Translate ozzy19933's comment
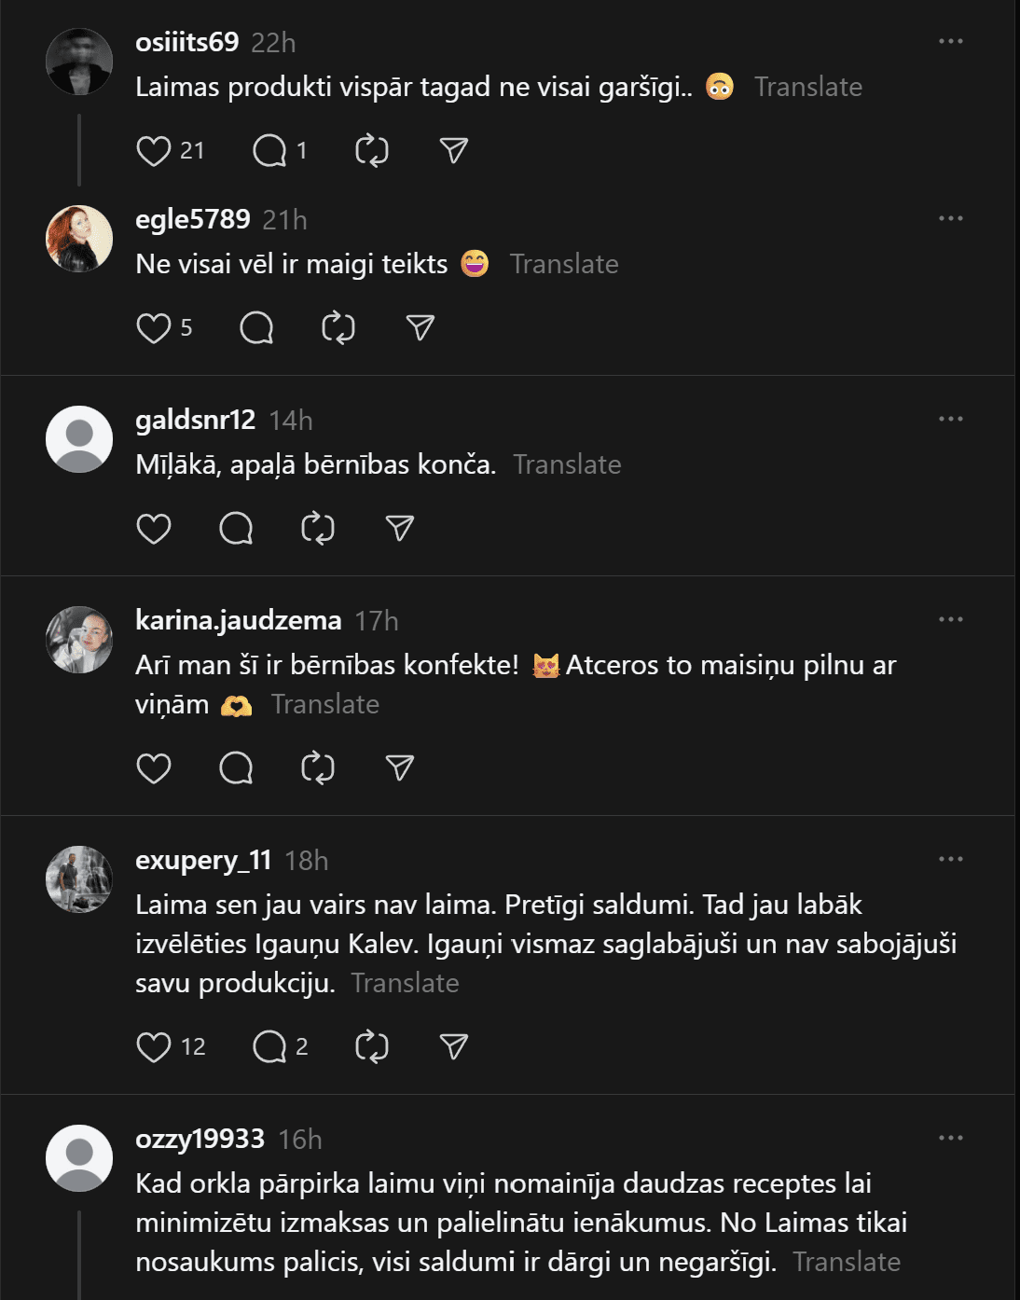Image resolution: width=1020 pixels, height=1300 pixels. tap(846, 1262)
